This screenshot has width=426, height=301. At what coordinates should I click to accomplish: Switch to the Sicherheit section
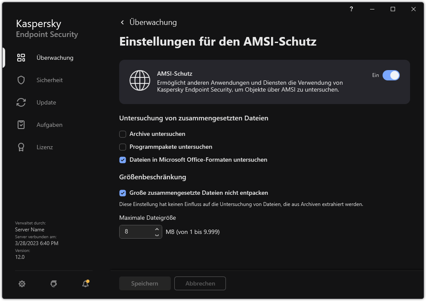49,80
